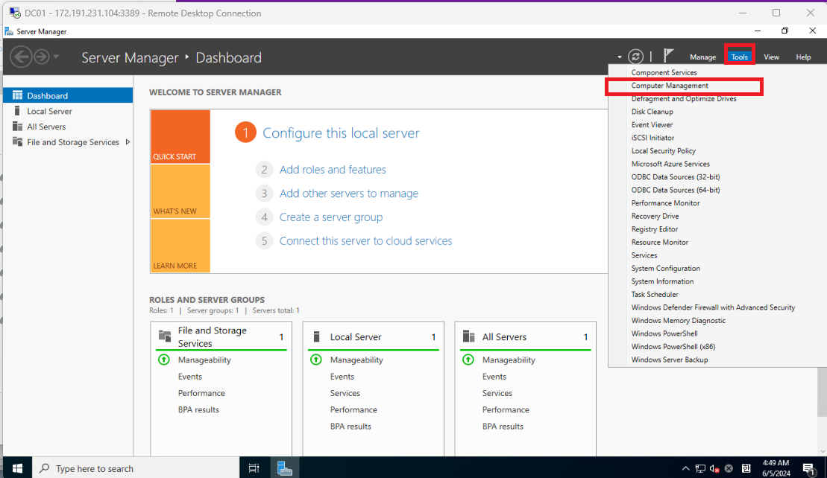Screen dimensions: 827x478
Task: Choose ODBC Data Sources (32-bit)
Action: [x=676, y=177]
